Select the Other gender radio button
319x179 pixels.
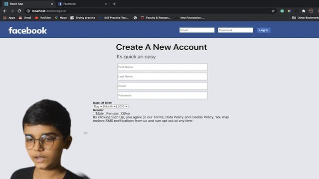pyautogui.click(x=120, y=113)
